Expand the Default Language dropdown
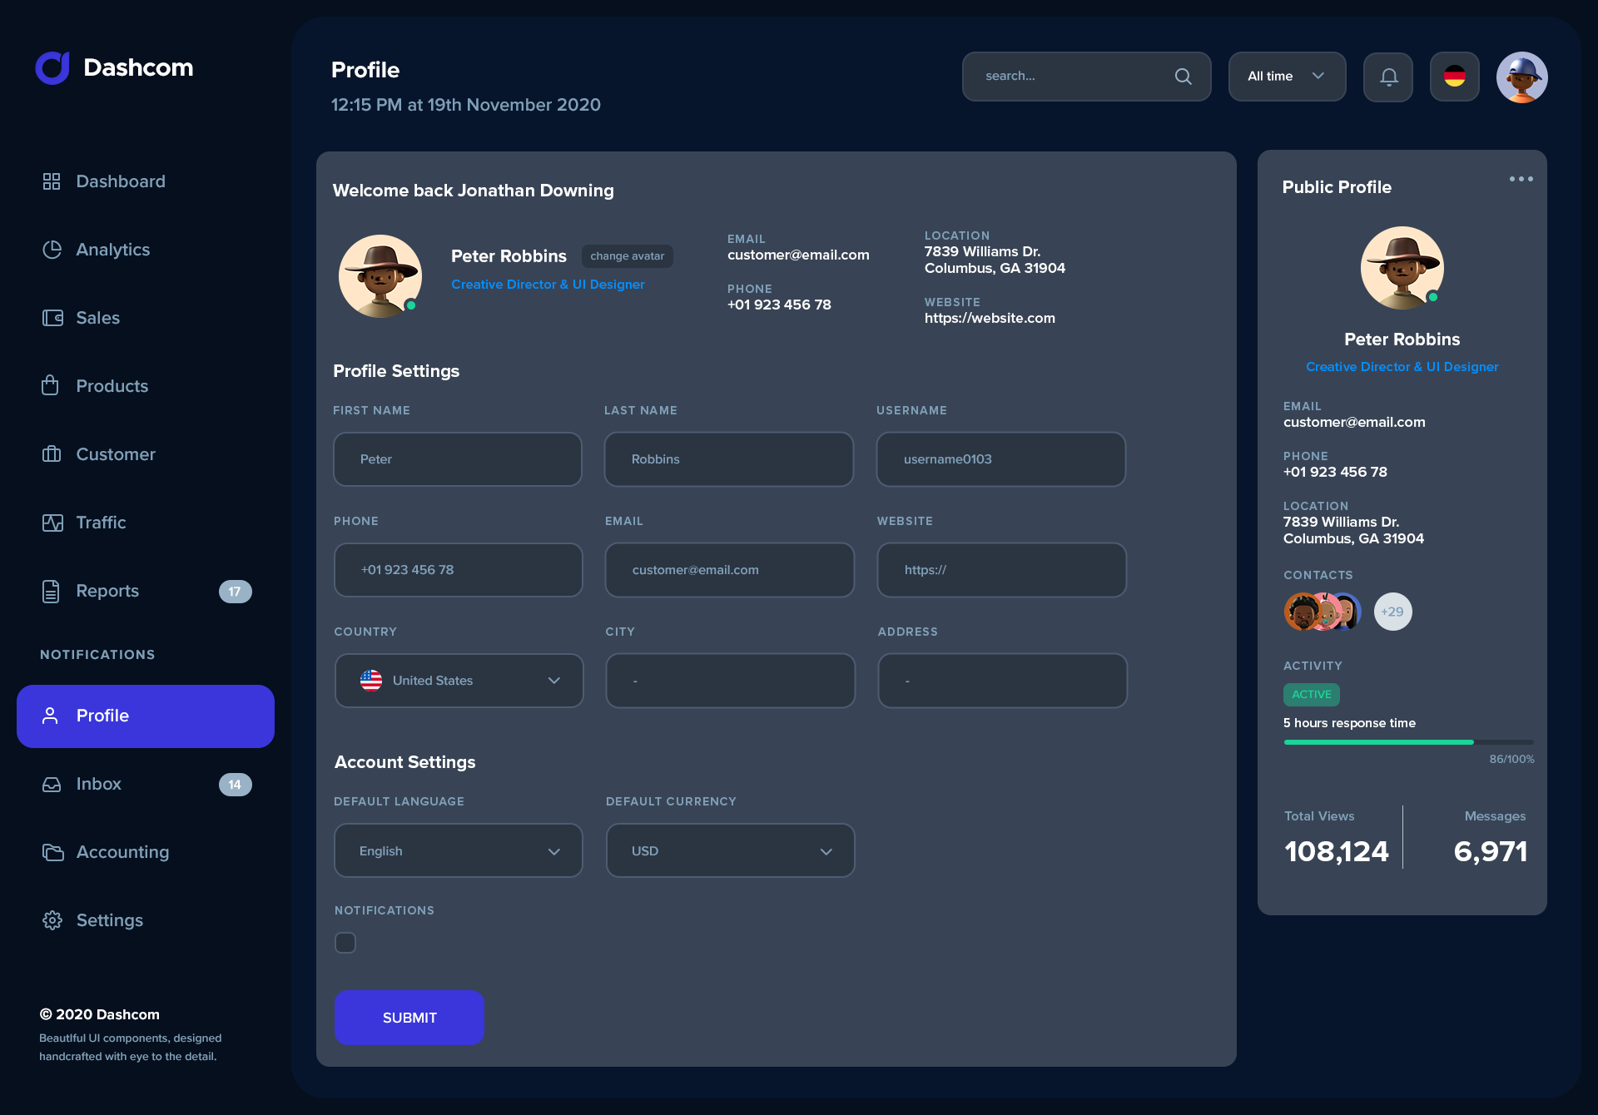 coord(458,850)
